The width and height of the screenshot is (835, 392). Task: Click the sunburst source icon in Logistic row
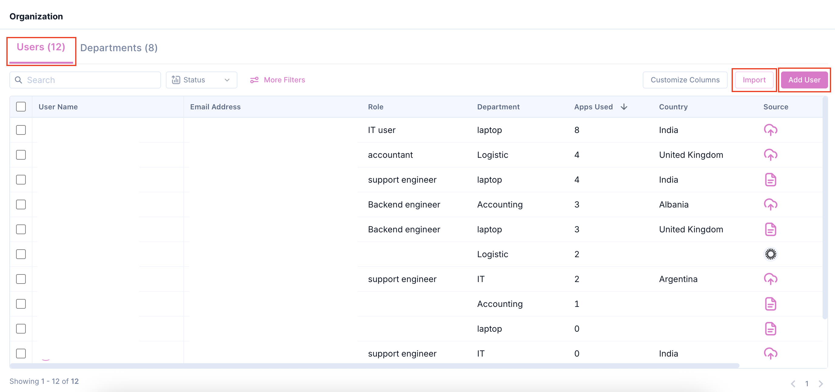(770, 254)
